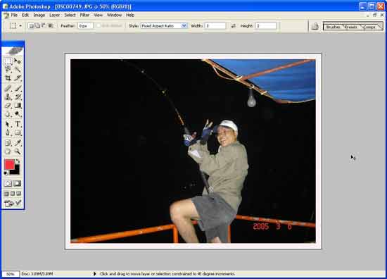Open the marquee tool preset picker arrow
Image resolution: width=387 pixels, height=279 pixels.
pyautogui.click(x=20, y=25)
